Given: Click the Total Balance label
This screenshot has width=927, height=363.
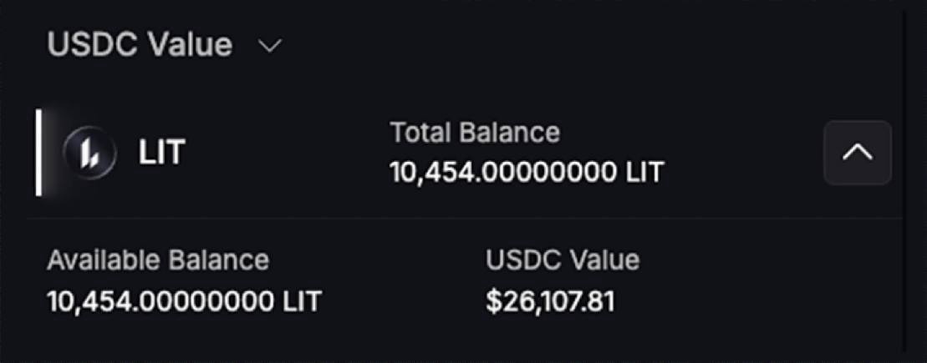Looking at the screenshot, I should (475, 133).
